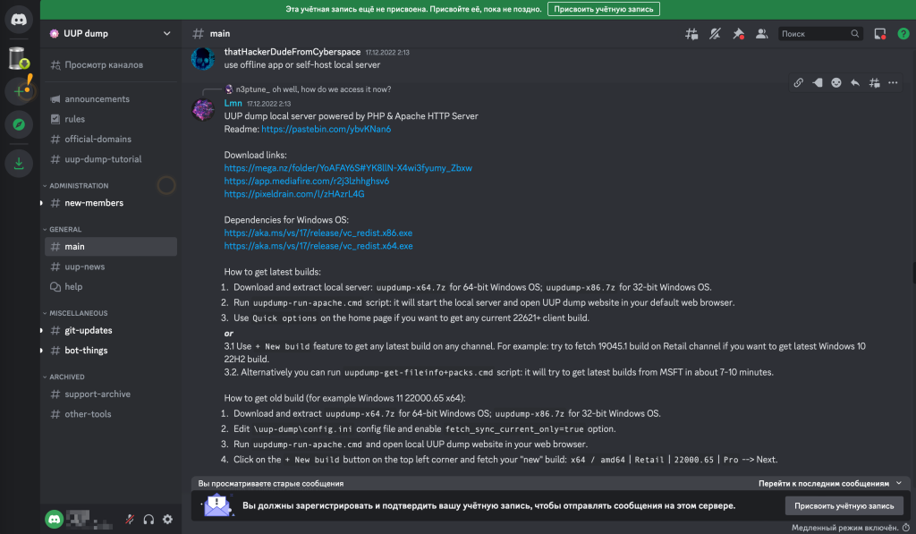Toggle the member list icon

pos(762,34)
